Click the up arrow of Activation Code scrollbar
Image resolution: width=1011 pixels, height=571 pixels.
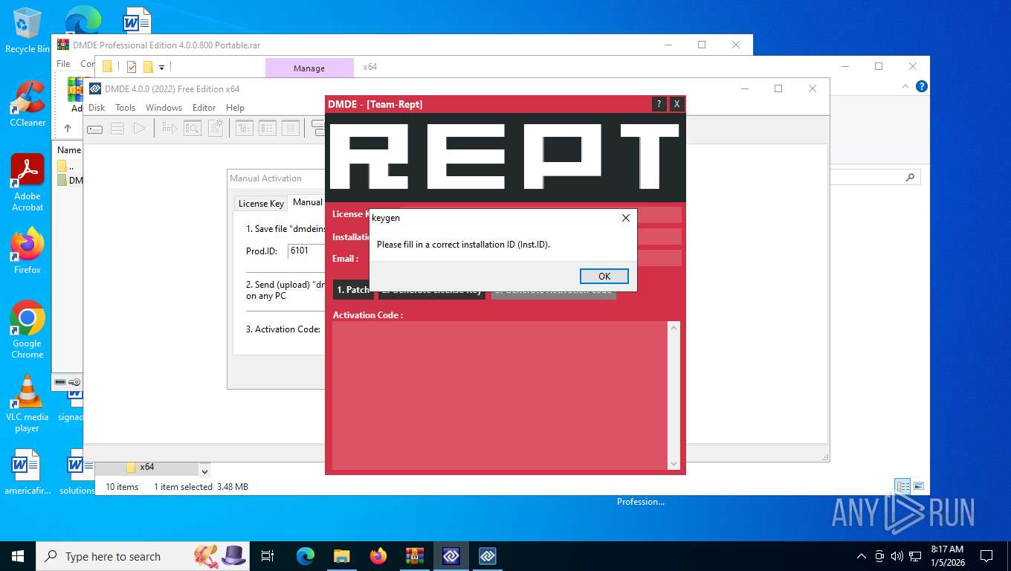point(674,328)
